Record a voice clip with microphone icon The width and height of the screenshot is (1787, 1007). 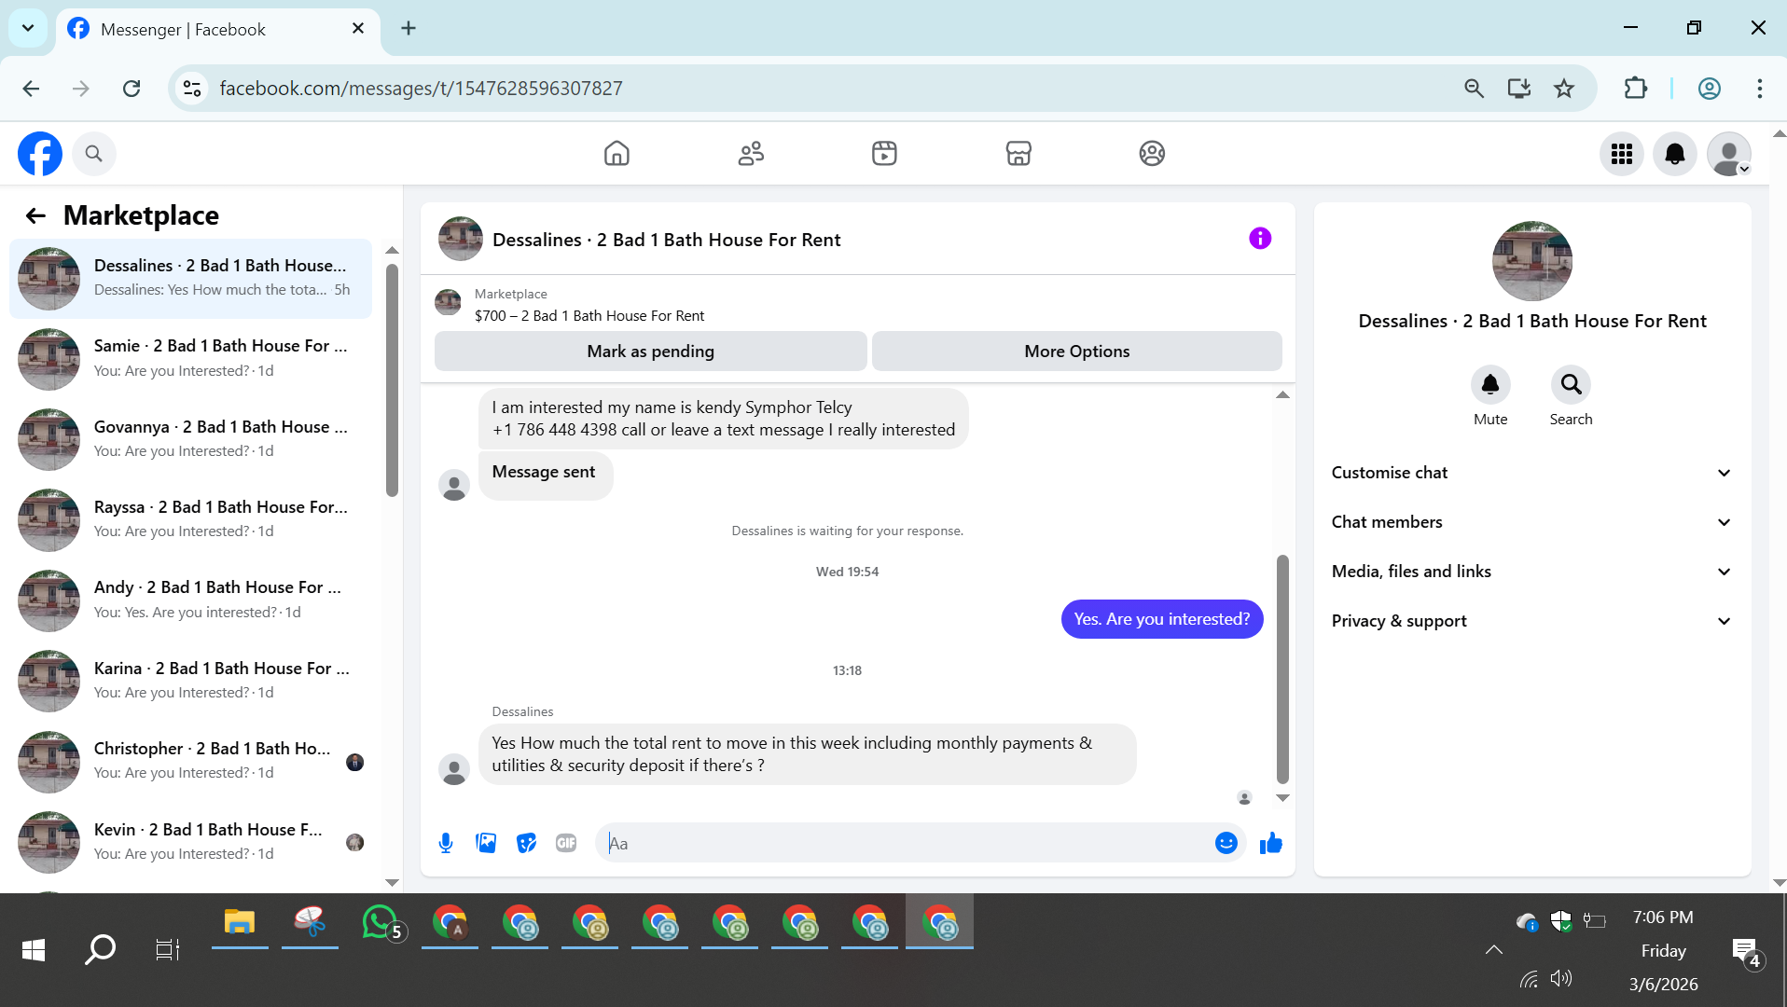[446, 843]
